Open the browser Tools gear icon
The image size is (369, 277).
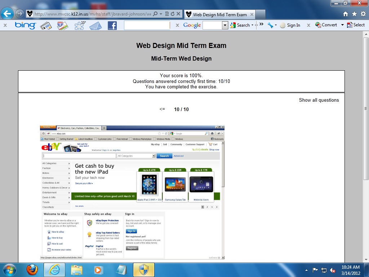click(x=363, y=14)
